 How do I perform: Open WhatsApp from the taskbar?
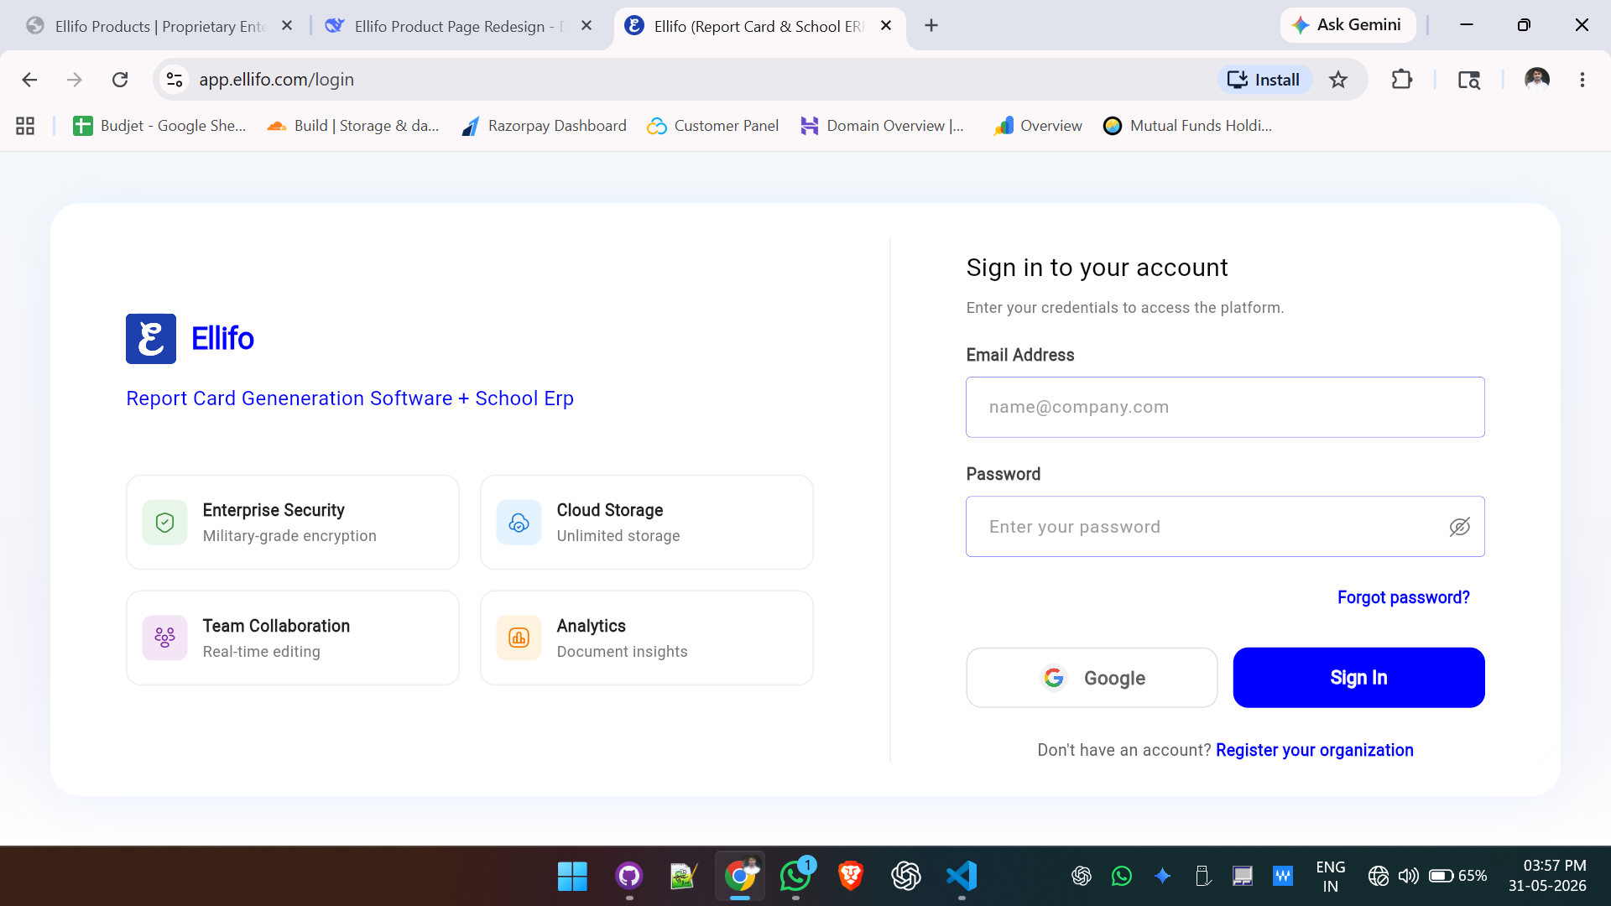pos(795,877)
